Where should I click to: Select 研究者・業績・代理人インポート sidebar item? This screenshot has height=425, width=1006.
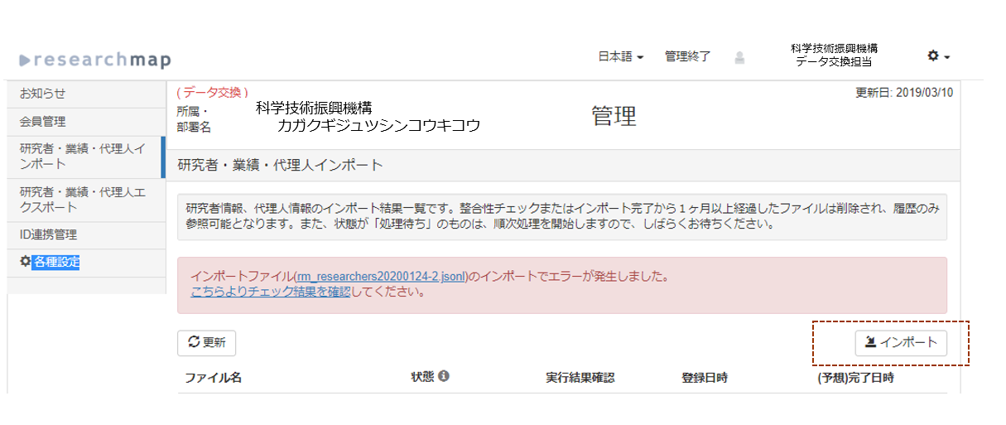82,157
